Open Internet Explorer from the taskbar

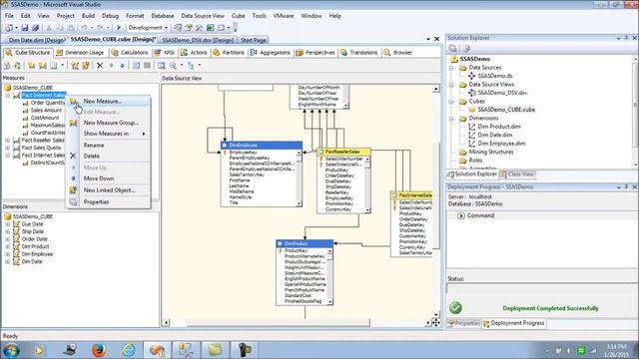[128, 350]
